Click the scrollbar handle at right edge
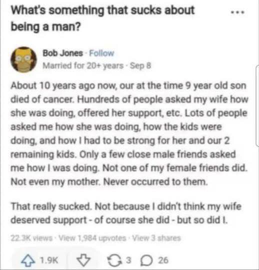Viewport: 259px width, 270px height. pos(257,106)
